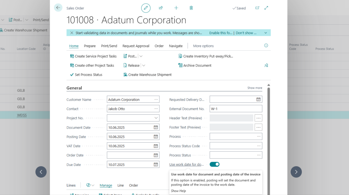The width and height of the screenshot is (349, 195).
Task: Click Release action button
Action: tap(132, 65)
